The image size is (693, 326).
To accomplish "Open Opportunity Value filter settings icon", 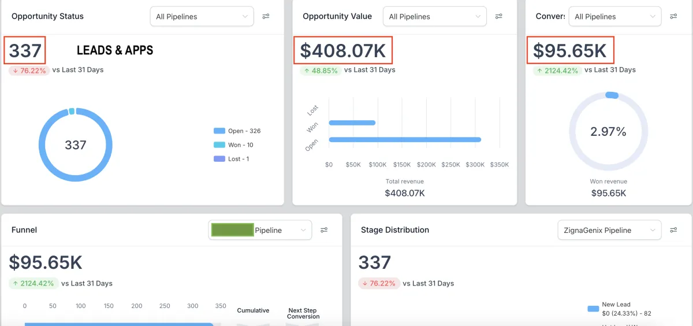I will [499, 16].
